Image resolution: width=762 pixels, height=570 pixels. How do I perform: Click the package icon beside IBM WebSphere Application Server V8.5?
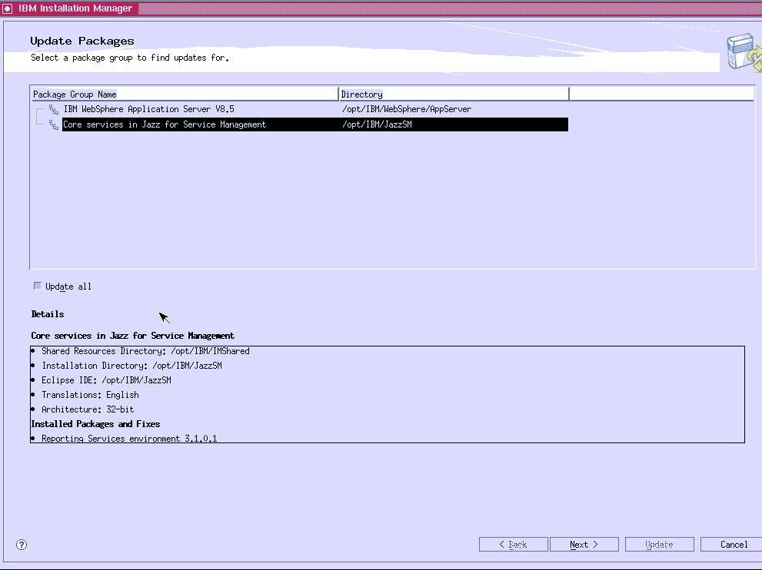(x=54, y=110)
